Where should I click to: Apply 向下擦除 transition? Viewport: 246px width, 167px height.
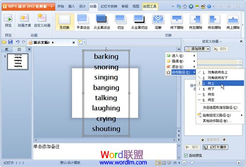177,22
